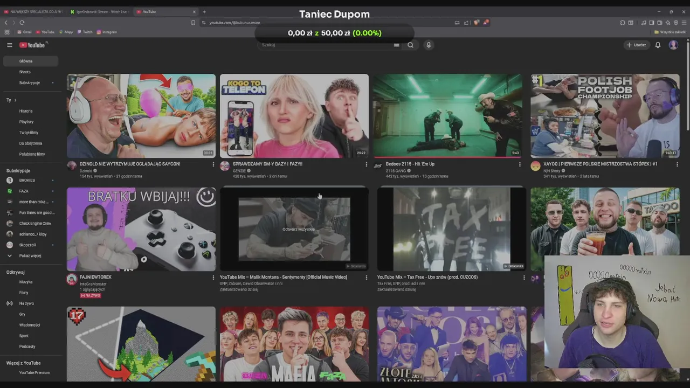The height and width of the screenshot is (388, 690).
Task: Click the Dzinold channel avatar
Action: coord(72,166)
